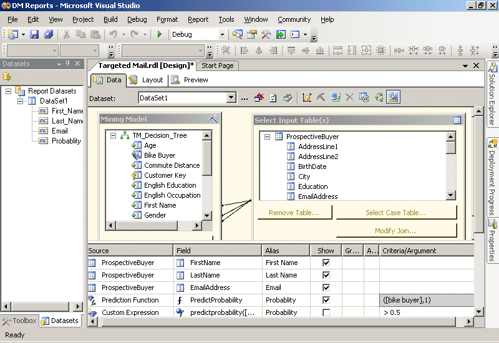Open the Properties side tab
This screenshot has height=343, width=499.
[493, 241]
